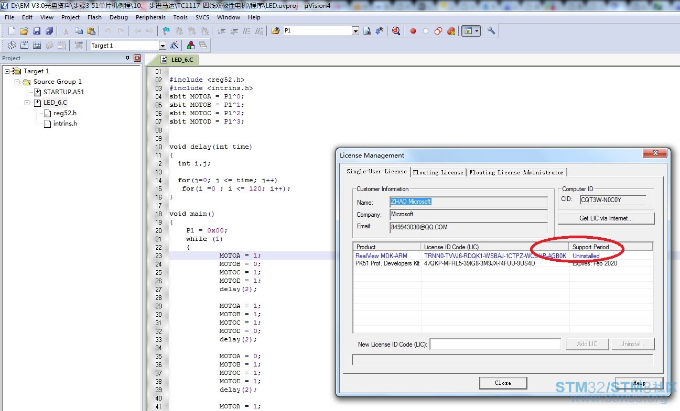Click the Indent selected lines icon

221,31
